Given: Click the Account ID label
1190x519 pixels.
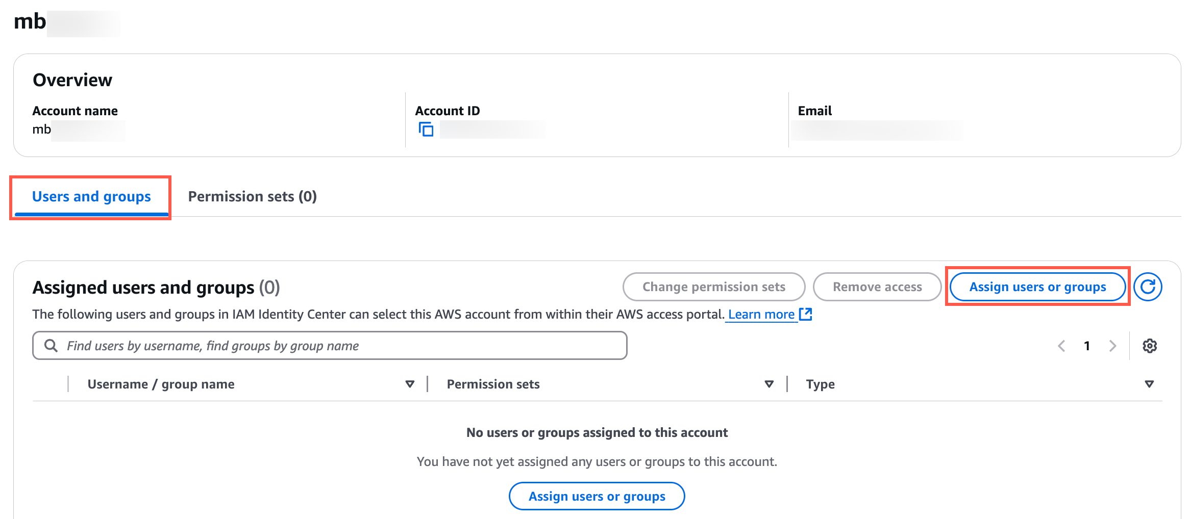Looking at the screenshot, I should (x=448, y=111).
